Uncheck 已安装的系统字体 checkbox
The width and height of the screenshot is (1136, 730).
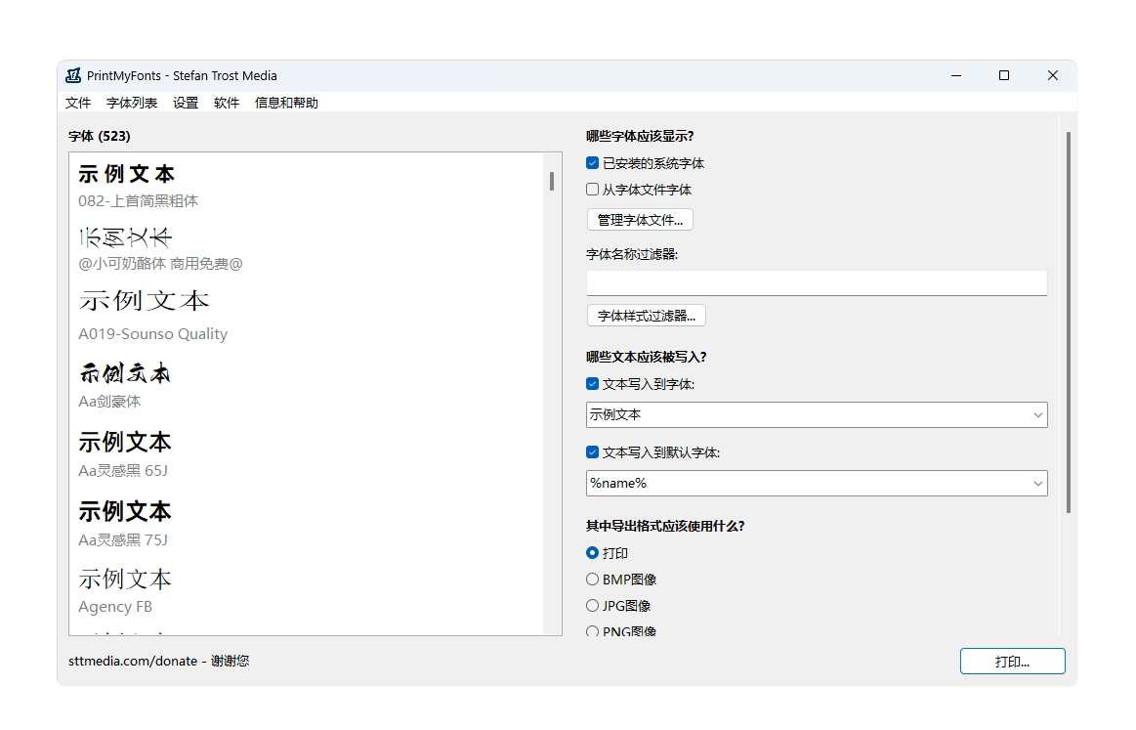(593, 163)
